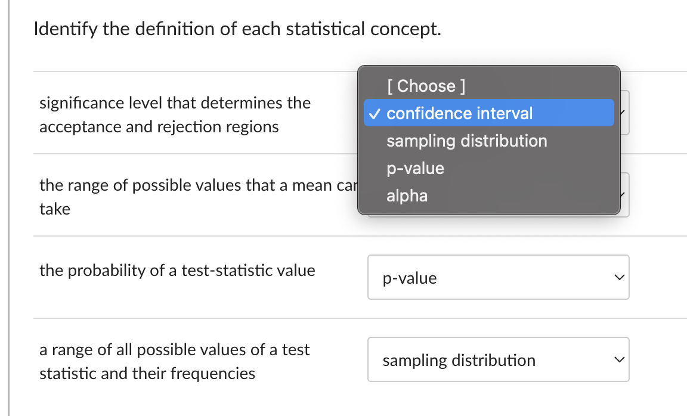Choose "p-value" in the open dropdown list

(416, 168)
